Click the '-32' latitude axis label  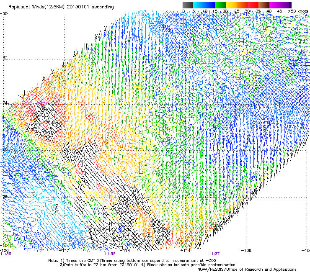click(x=4, y=58)
